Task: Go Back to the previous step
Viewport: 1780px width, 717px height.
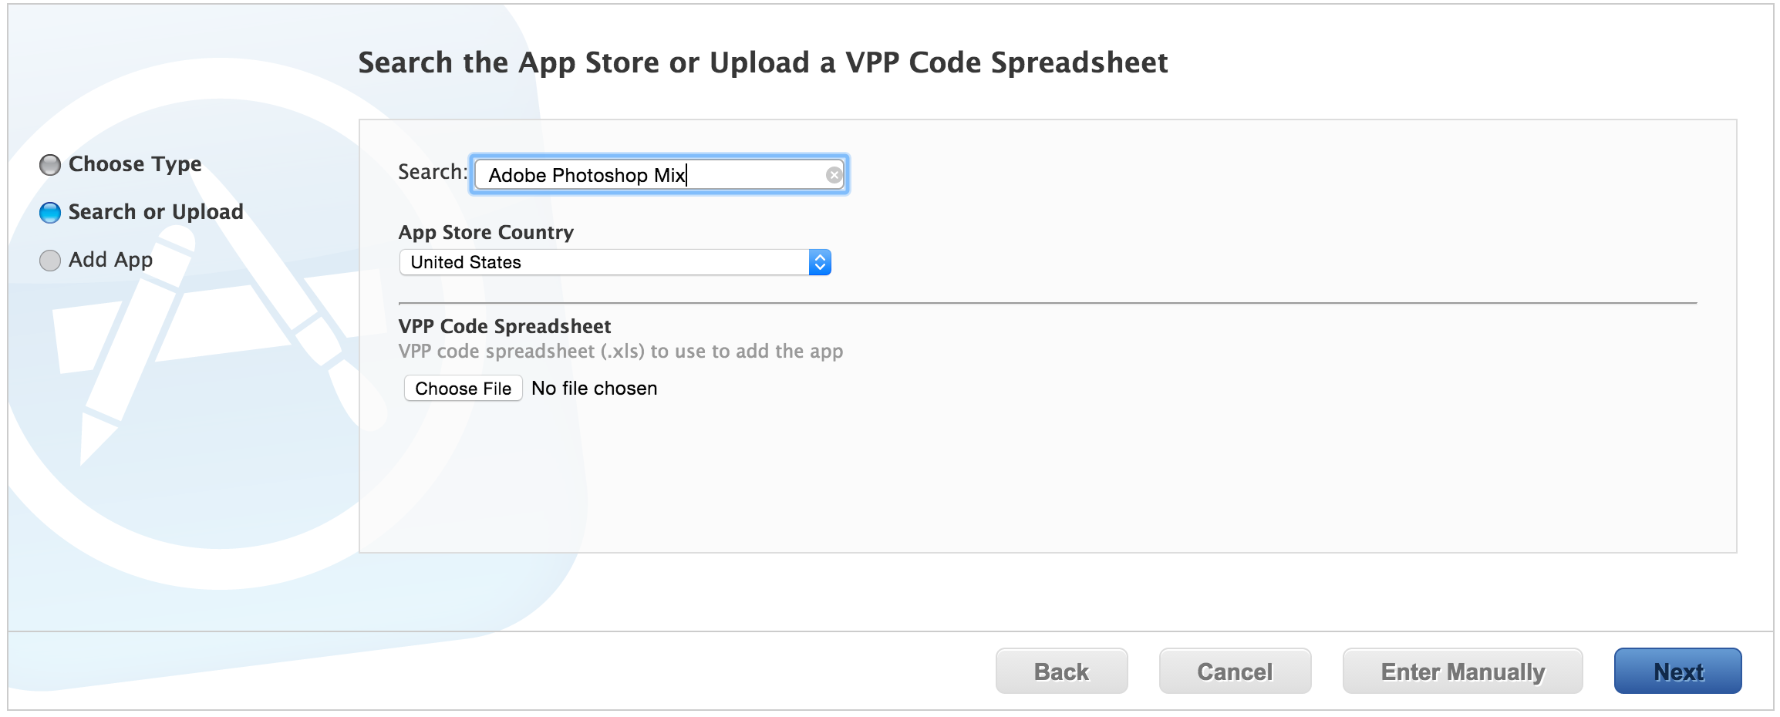Action: pyautogui.click(x=1061, y=672)
